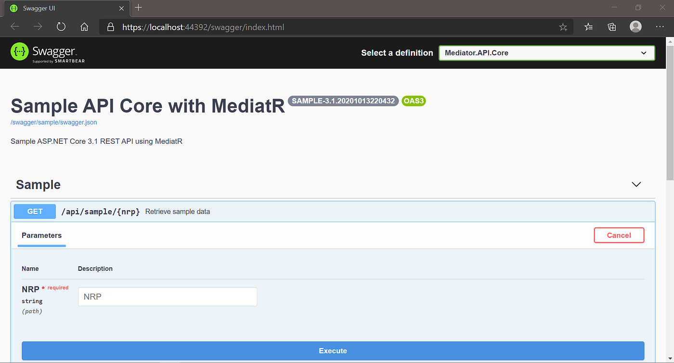This screenshot has width=674, height=363.
Task: View site security via the lock icon
Action: click(111, 27)
